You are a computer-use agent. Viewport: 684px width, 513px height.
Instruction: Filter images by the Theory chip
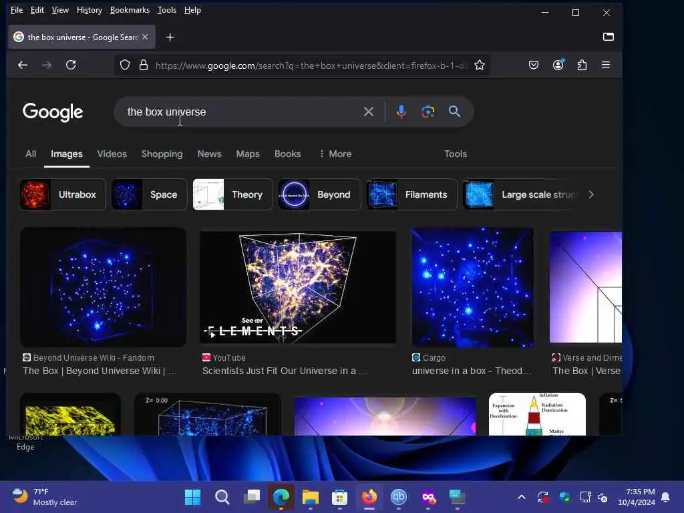[x=232, y=194]
